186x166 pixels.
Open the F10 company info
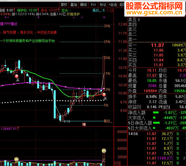tap(93, 5)
